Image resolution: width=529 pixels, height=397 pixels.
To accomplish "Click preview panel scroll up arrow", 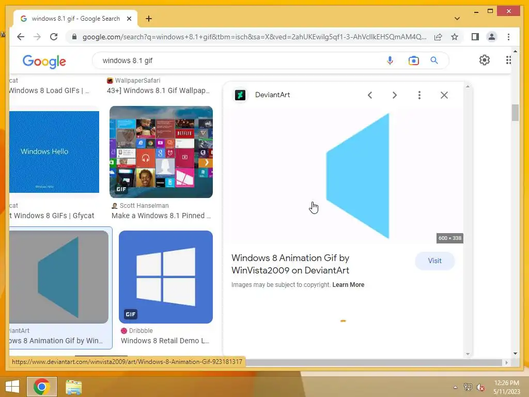I will coord(468,86).
